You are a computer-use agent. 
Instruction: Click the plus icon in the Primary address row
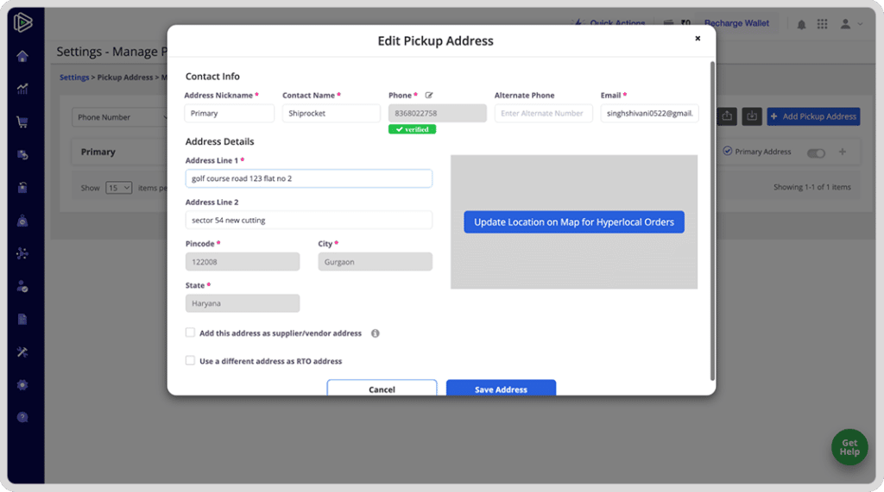coord(843,152)
